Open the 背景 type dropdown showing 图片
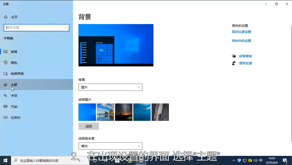This screenshot has width=292, height=165. pos(110,87)
